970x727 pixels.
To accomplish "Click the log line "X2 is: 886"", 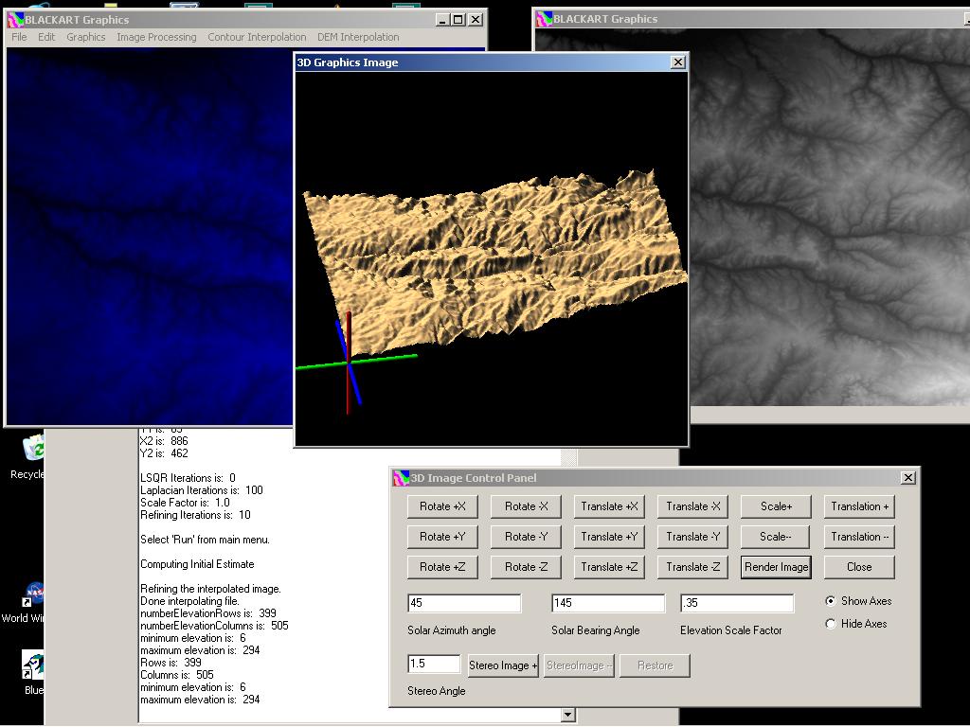I will point(164,441).
